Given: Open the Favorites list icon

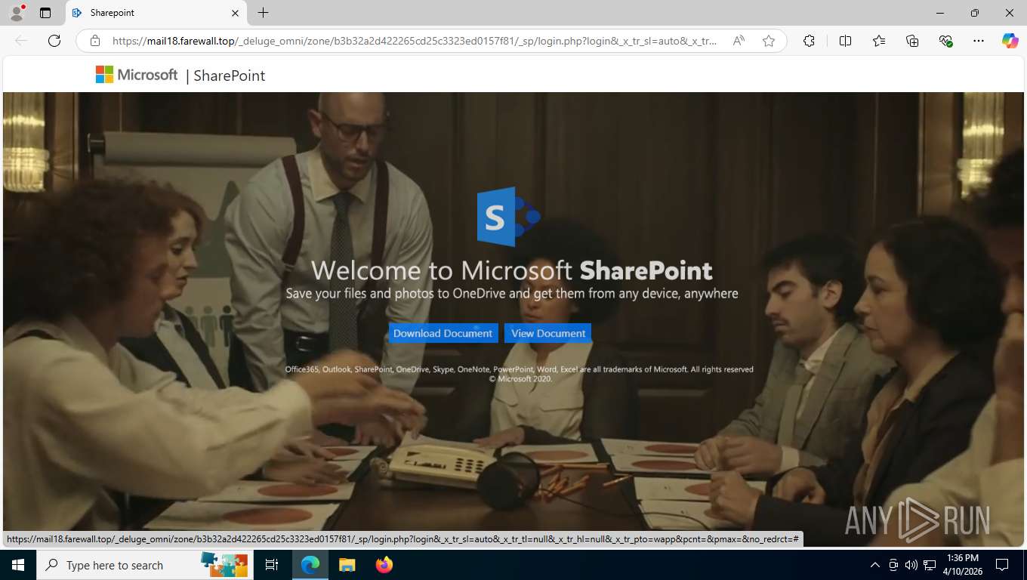Looking at the screenshot, I should click(x=879, y=41).
